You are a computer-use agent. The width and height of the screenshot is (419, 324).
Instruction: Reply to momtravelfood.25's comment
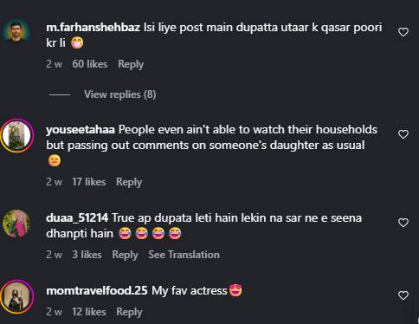click(129, 312)
